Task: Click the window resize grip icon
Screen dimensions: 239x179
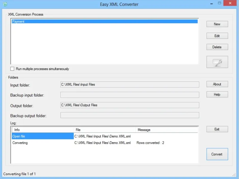Action: (234, 175)
